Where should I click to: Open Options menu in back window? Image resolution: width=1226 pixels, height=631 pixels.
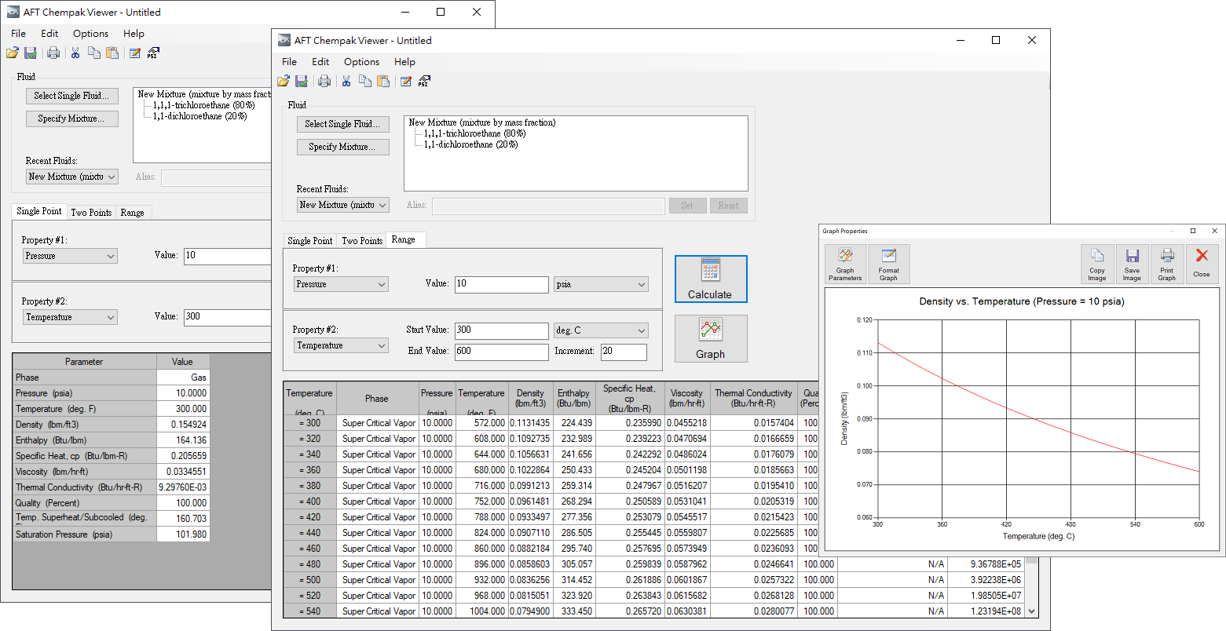pos(91,34)
